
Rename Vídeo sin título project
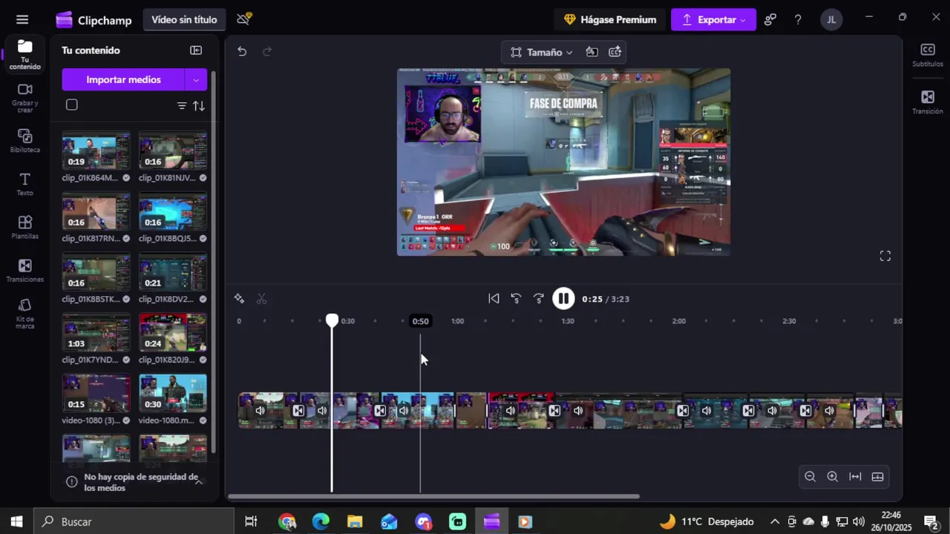pyautogui.click(x=184, y=20)
